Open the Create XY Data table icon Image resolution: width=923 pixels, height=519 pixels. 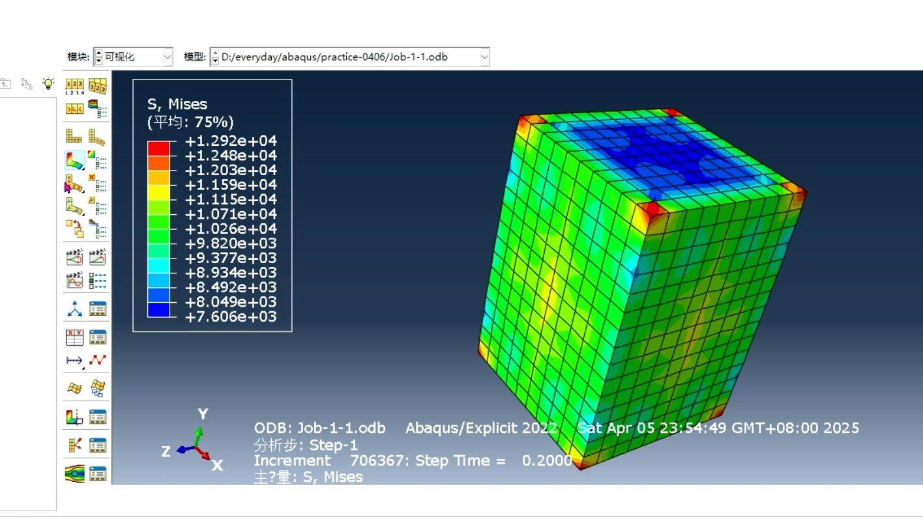[74, 337]
